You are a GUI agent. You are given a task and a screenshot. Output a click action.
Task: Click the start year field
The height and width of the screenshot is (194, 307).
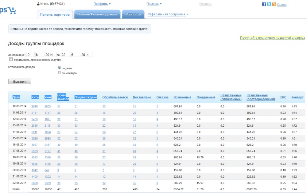(x=51, y=54)
